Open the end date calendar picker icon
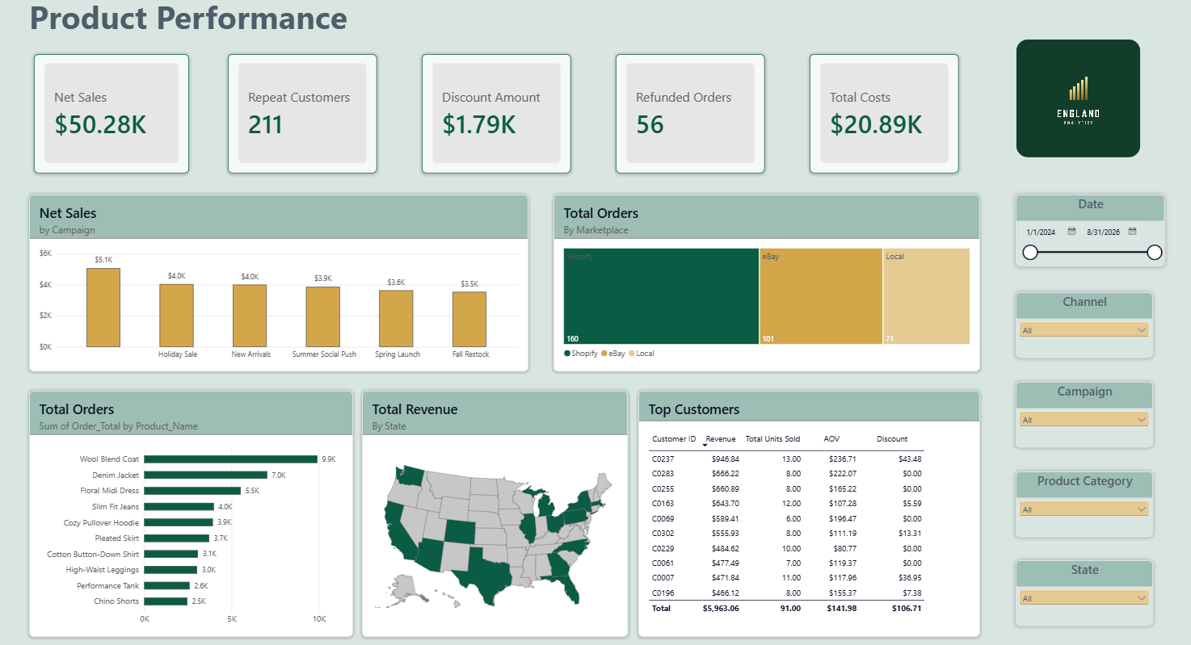 [1132, 232]
